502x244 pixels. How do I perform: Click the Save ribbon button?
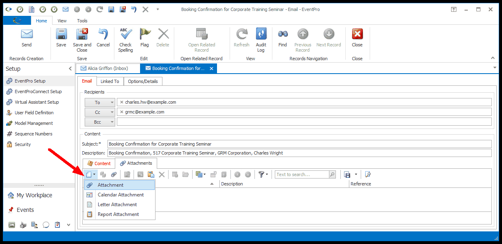coord(61,38)
